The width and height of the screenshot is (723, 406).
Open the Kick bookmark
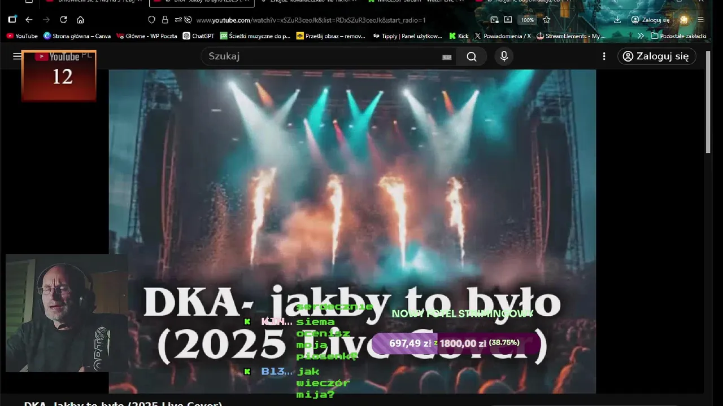(459, 36)
